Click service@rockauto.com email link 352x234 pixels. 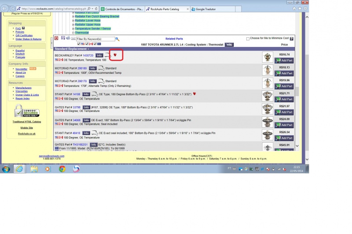(x=51, y=156)
